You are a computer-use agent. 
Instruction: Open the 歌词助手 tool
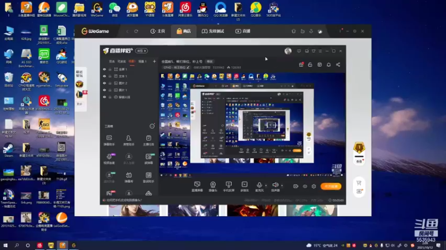148,177
